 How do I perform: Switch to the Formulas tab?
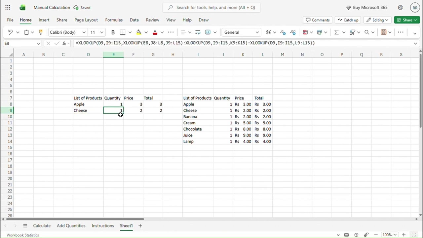[x=114, y=20]
